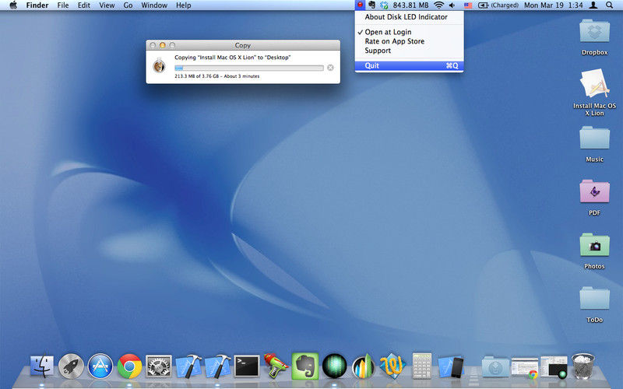Click the Support menu entry
Viewport: 623px width, 389px height.
coord(378,51)
